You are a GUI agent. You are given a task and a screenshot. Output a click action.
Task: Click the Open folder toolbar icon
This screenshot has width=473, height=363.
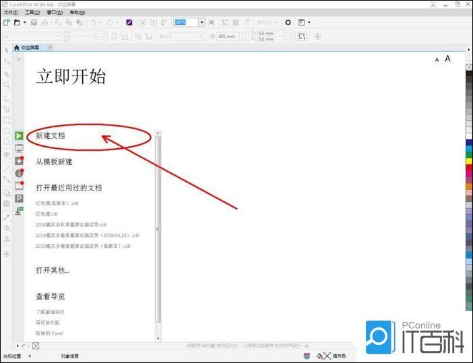tap(18, 22)
